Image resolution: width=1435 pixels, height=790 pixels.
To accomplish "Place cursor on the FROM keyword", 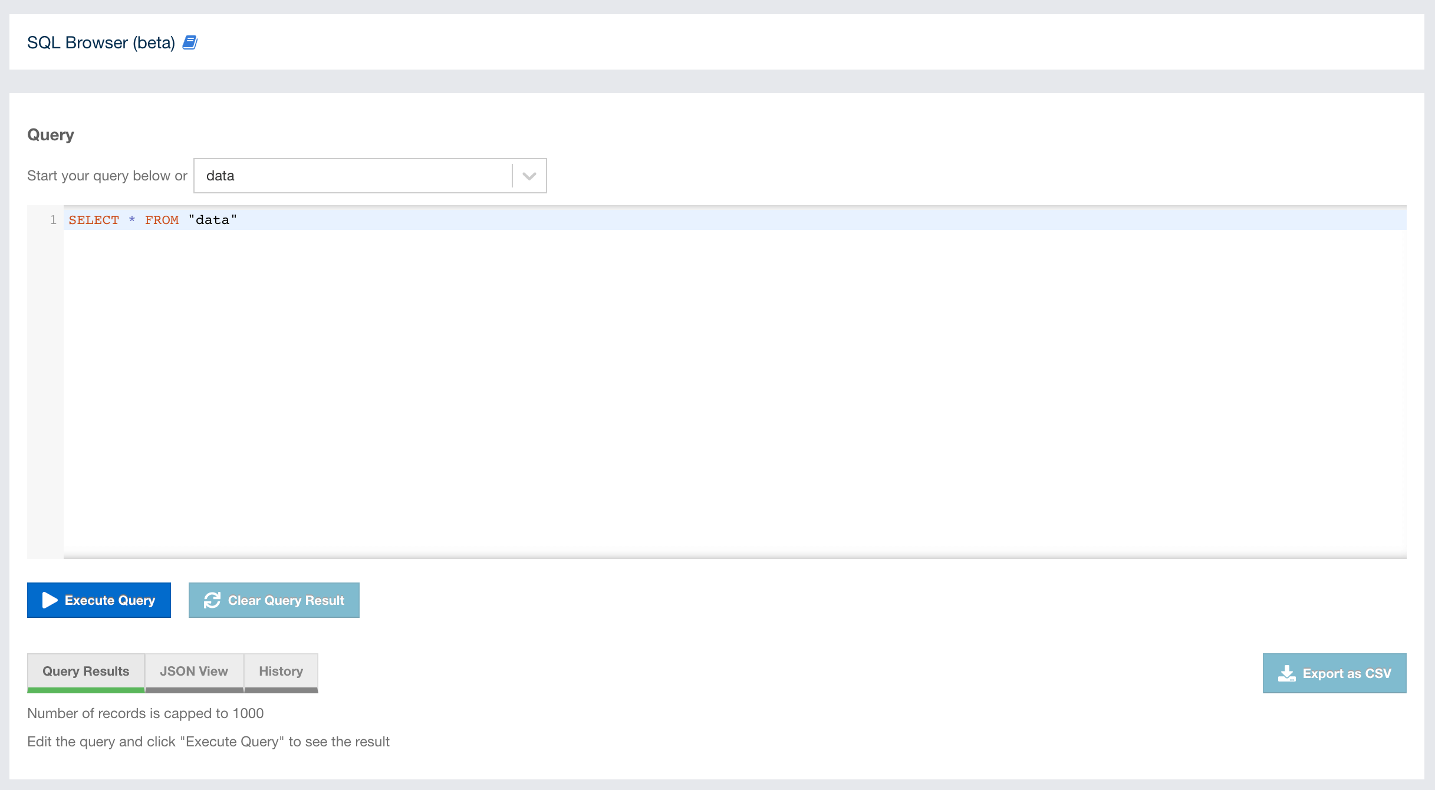I will (x=162, y=220).
